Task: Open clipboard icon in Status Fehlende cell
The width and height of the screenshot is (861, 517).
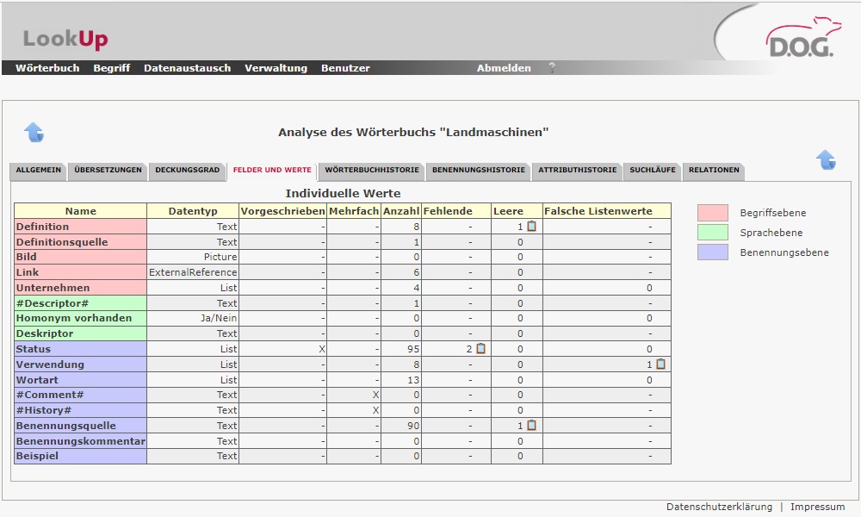Action: click(x=480, y=349)
